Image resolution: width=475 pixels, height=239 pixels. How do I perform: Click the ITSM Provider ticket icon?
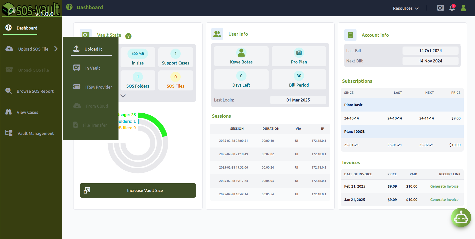77,87
